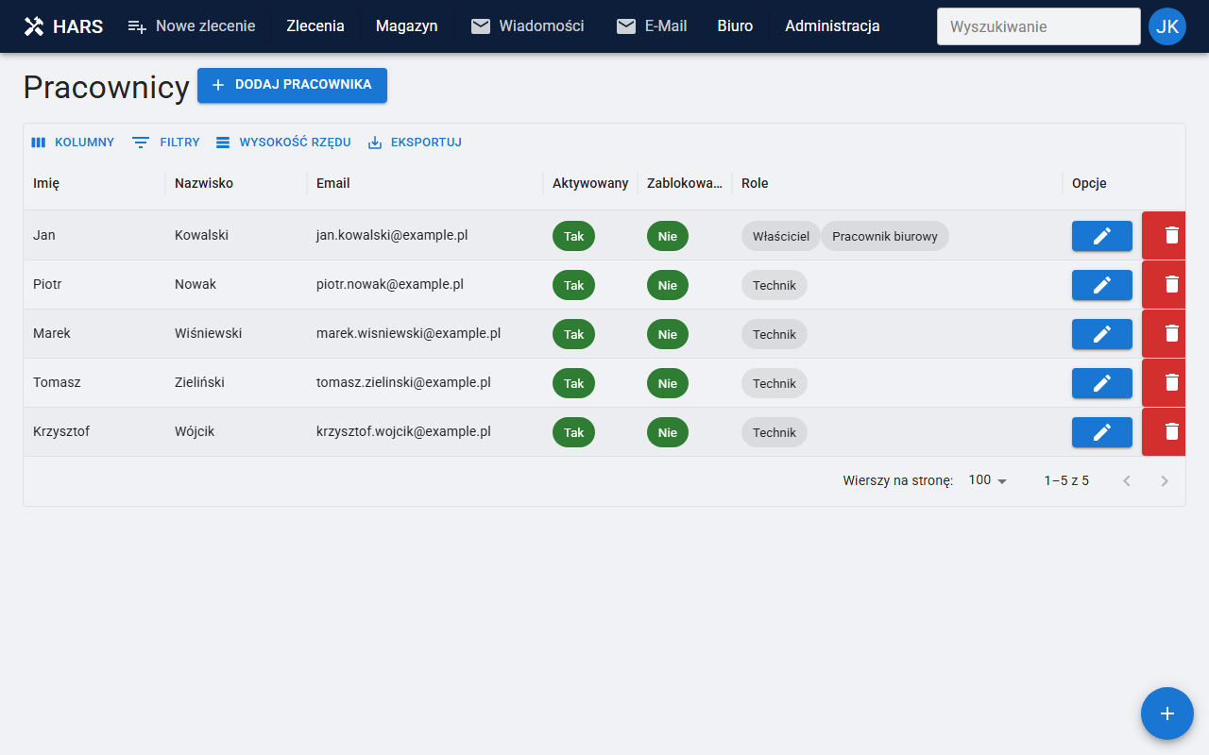This screenshot has width=1209, height=755.
Task: Delete Piotr Nowak with trash icon
Action: (x=1164, y=284)
